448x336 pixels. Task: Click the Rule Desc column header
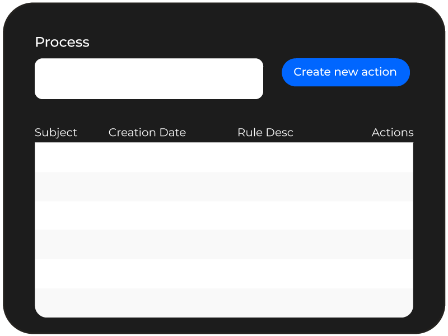tap(265, 133)
